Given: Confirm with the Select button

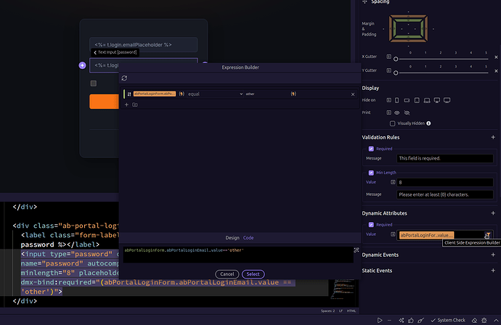Looking at the screenshot, I should pyautogui.click(x=253, y=274).
